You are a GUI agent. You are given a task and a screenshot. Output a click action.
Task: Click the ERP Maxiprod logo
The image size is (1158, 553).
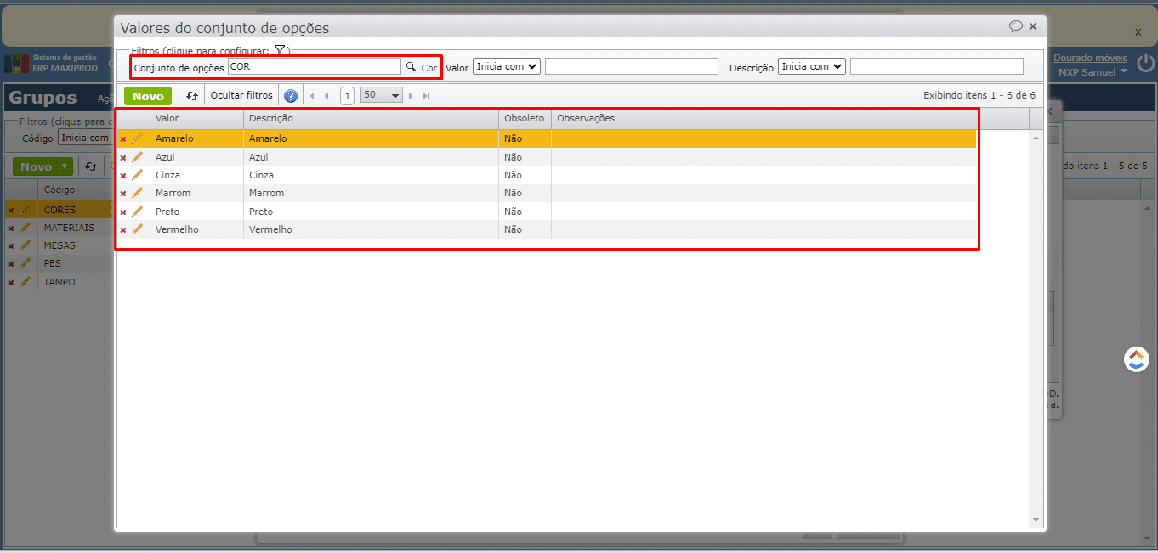pos(51,64)
